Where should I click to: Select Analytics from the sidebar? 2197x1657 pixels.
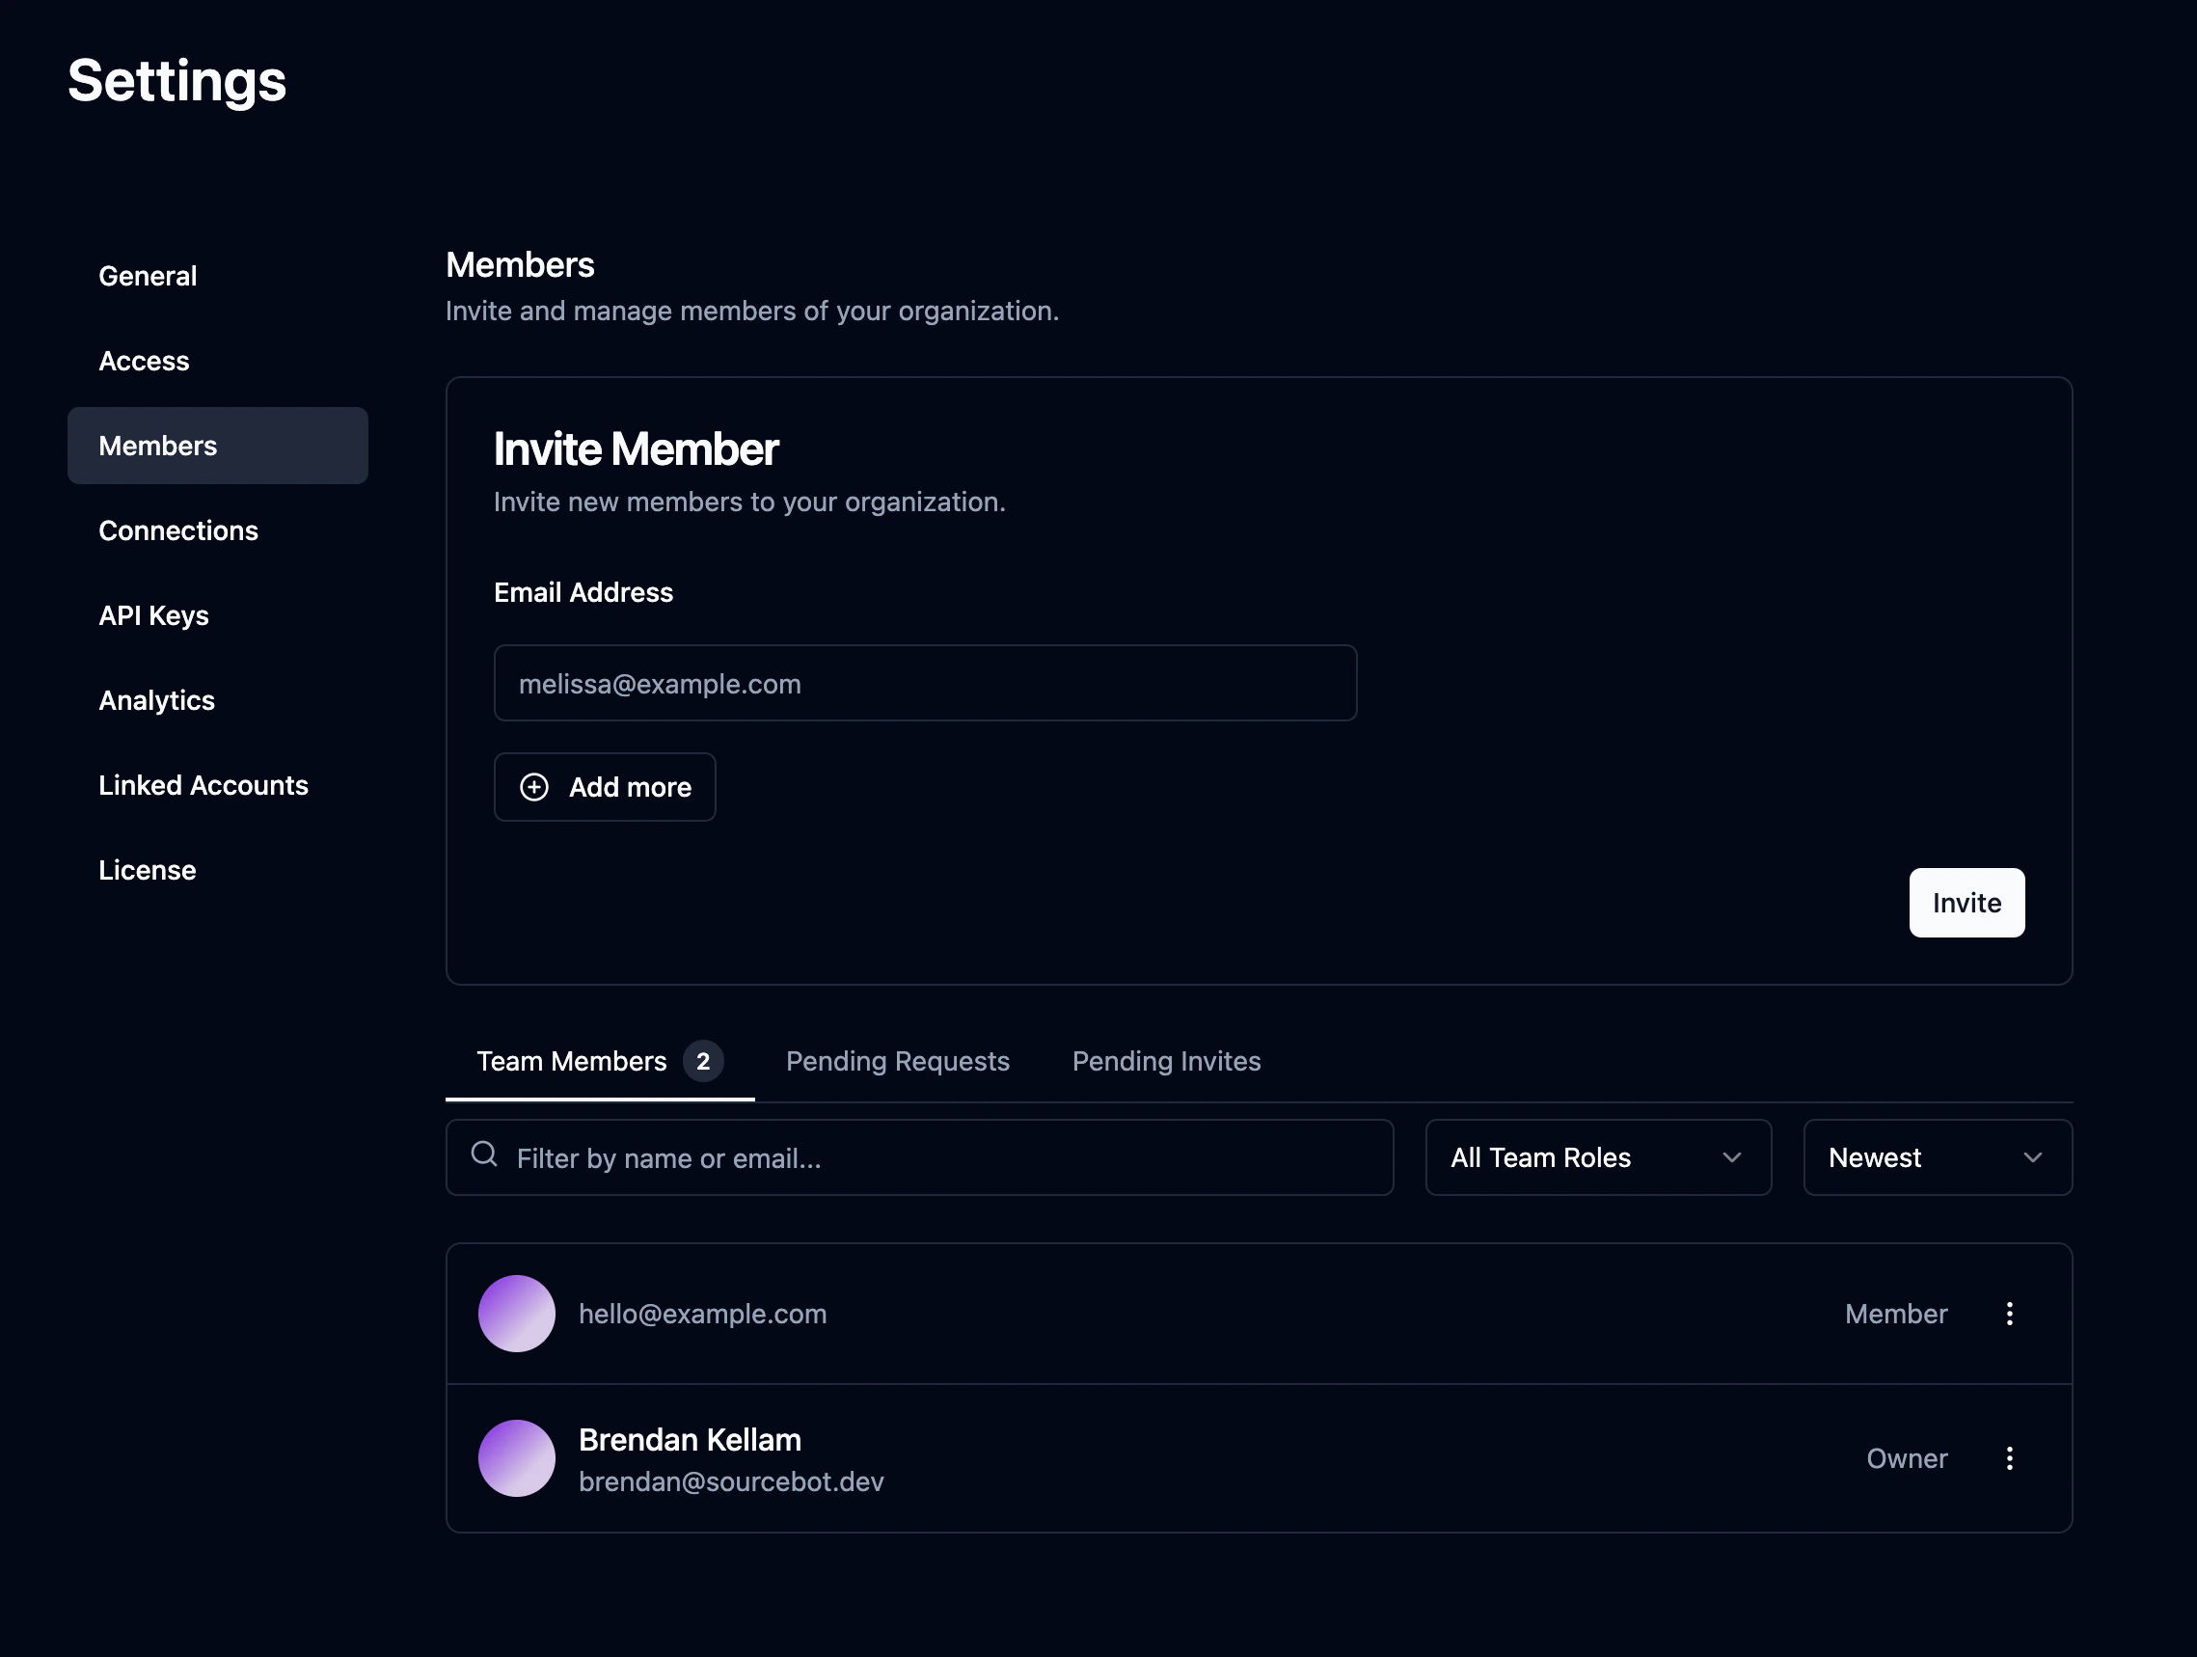(x=156, y=700)
